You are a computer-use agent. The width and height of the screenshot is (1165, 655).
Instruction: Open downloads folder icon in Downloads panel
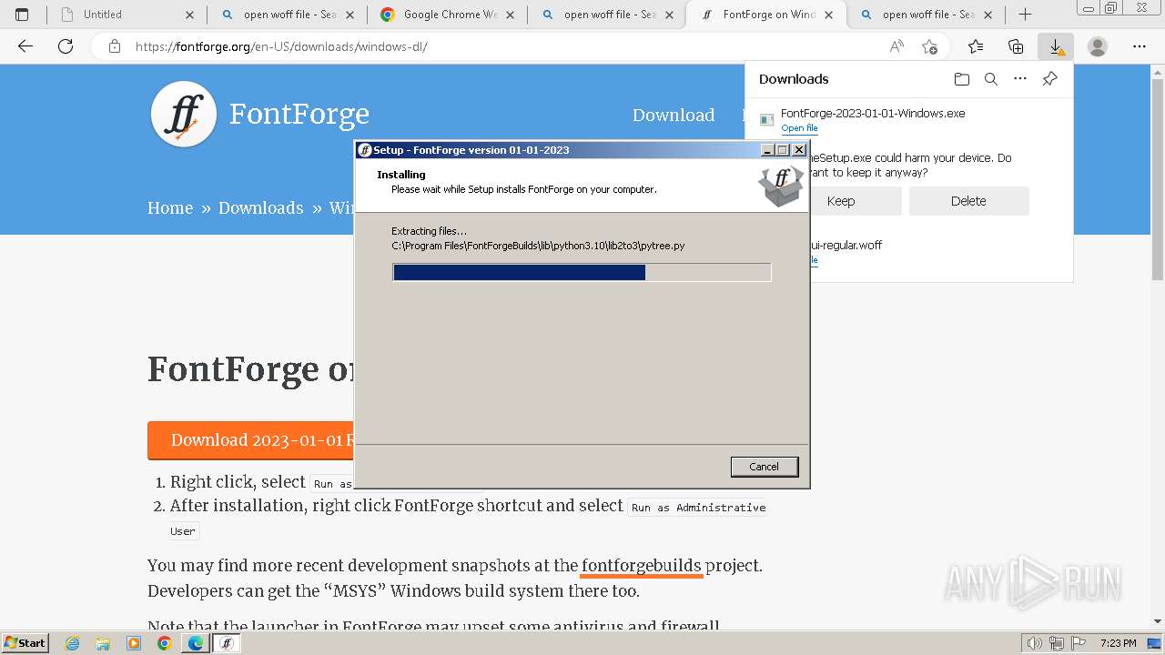click(x=962, y=79)
